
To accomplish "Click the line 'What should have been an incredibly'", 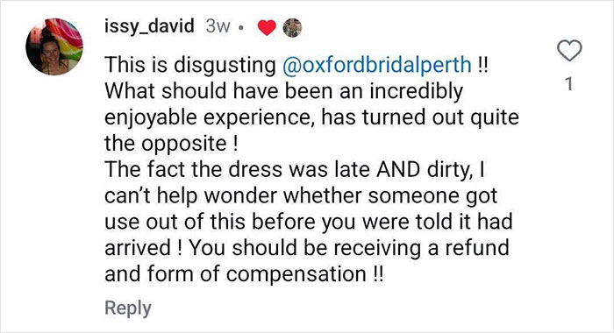I will point(284,91).
